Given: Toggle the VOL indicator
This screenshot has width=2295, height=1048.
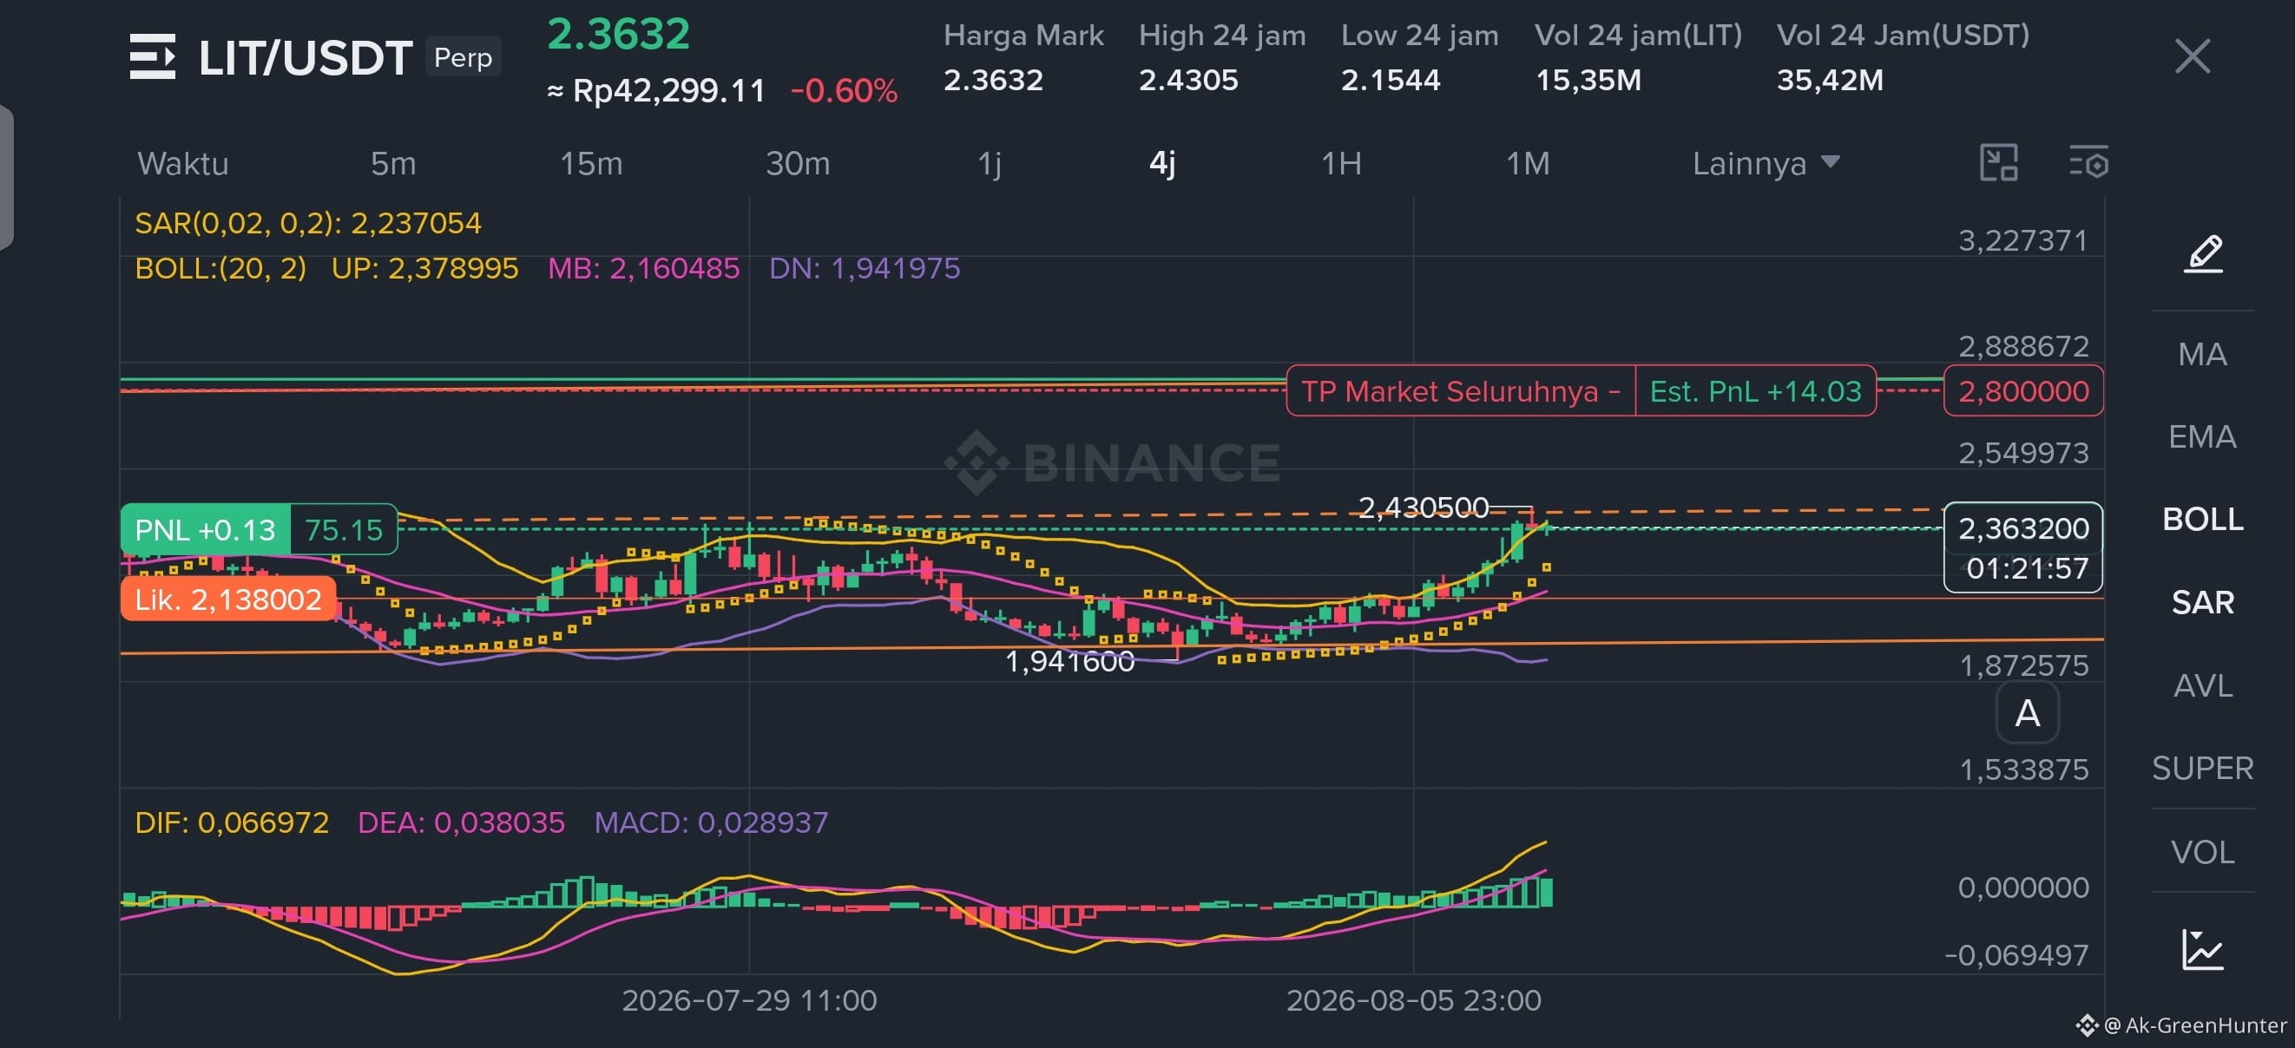Looking at the screenshot, I should click(2202, 852).
